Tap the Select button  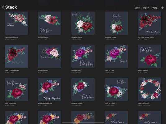pyautogui.click(x=137, y=8)
